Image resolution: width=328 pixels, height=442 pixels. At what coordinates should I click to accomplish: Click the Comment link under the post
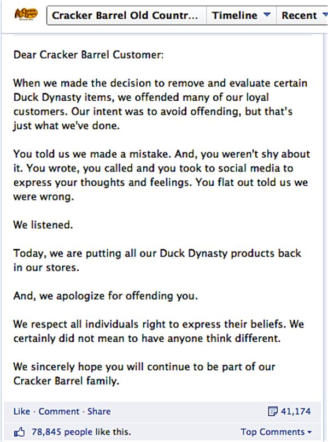point(58,411)
